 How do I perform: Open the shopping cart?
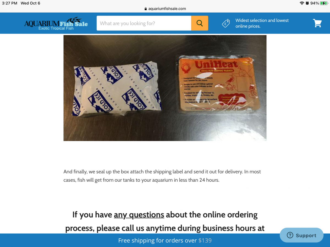317,23
